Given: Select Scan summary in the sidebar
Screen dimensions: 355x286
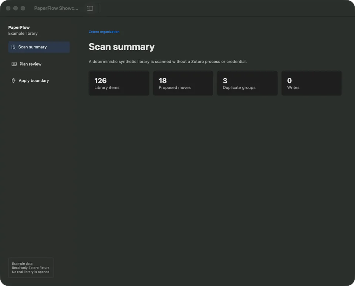Looking at the screenshot, I should point(39,47).
